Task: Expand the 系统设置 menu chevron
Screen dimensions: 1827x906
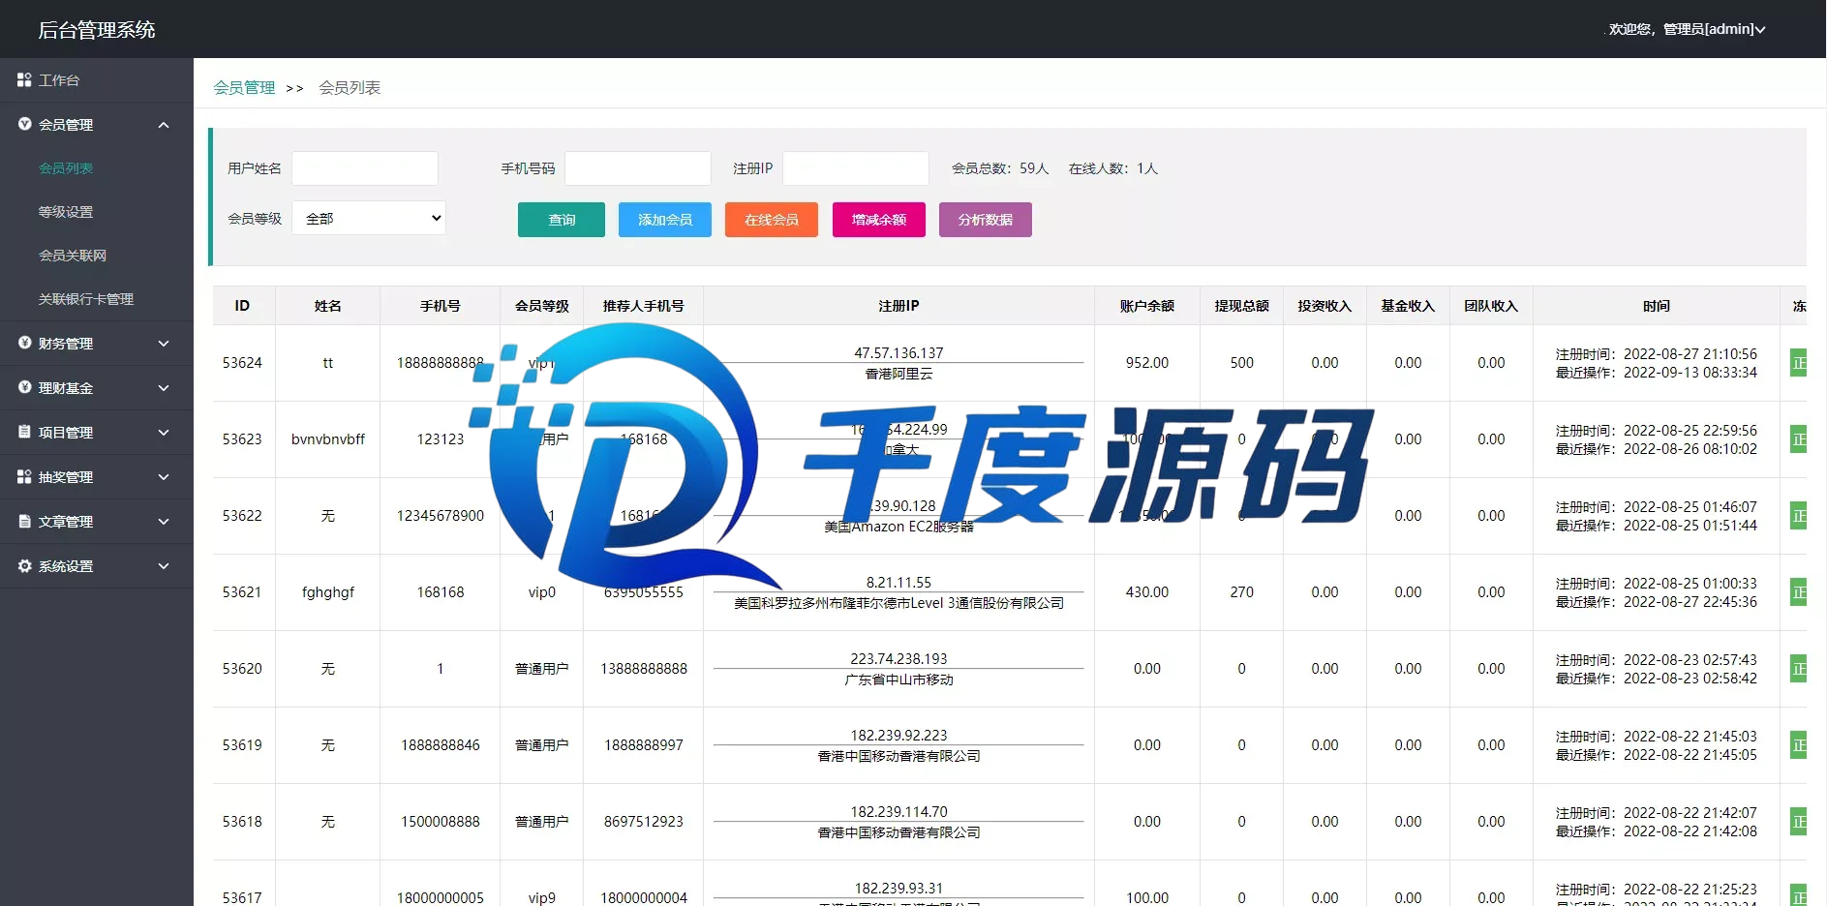Action: point(164,566)
